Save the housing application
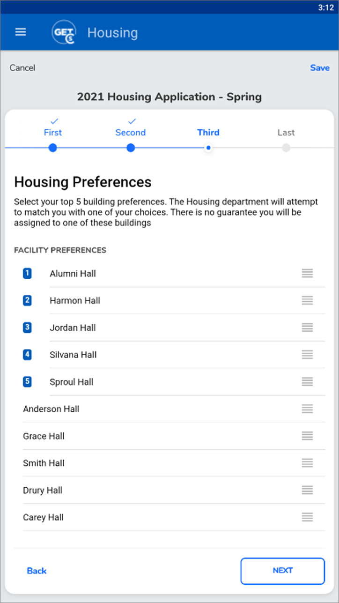Screen dimensions: 339x603 tap(320, 68)
